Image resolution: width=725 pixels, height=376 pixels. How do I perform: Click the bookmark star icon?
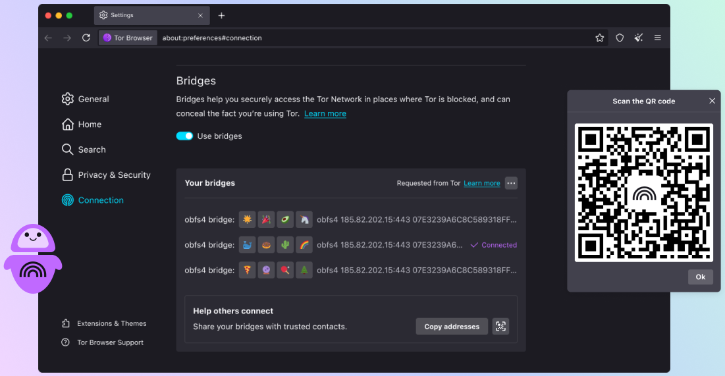click(x=599, y=38)
